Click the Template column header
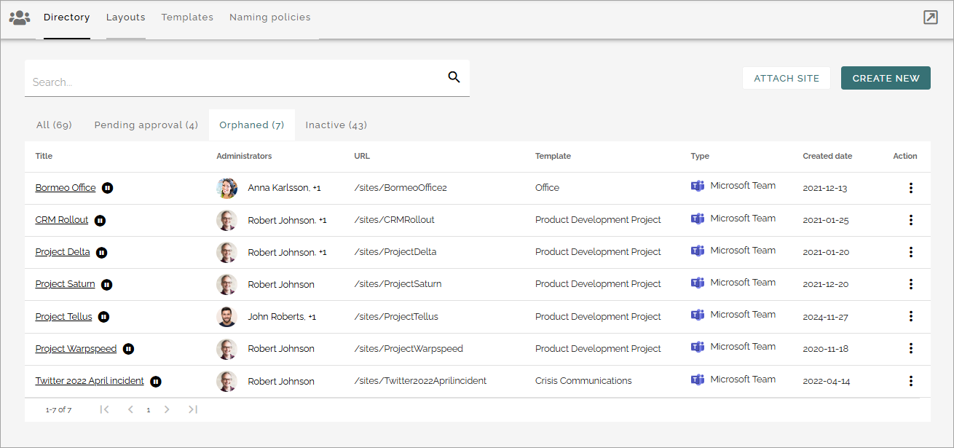Screen dimensions: 954x448 (x=553, y=156)
